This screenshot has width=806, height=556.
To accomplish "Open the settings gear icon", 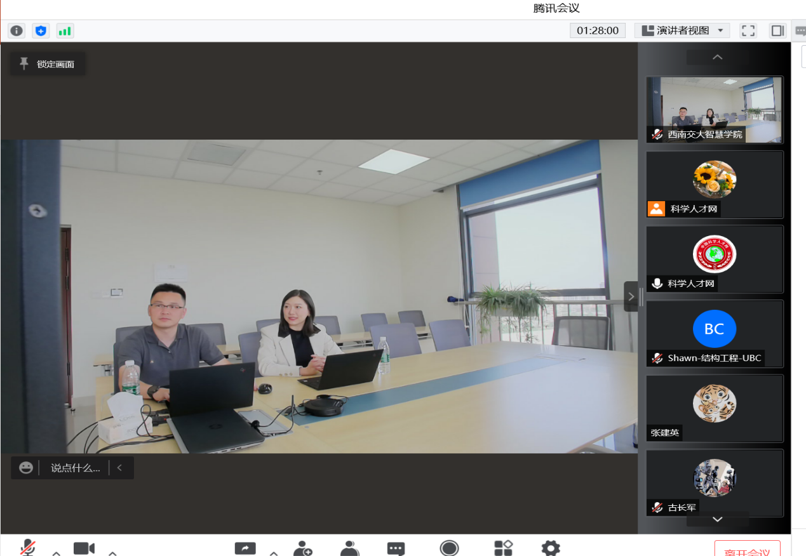I will (x=550, y=548).
